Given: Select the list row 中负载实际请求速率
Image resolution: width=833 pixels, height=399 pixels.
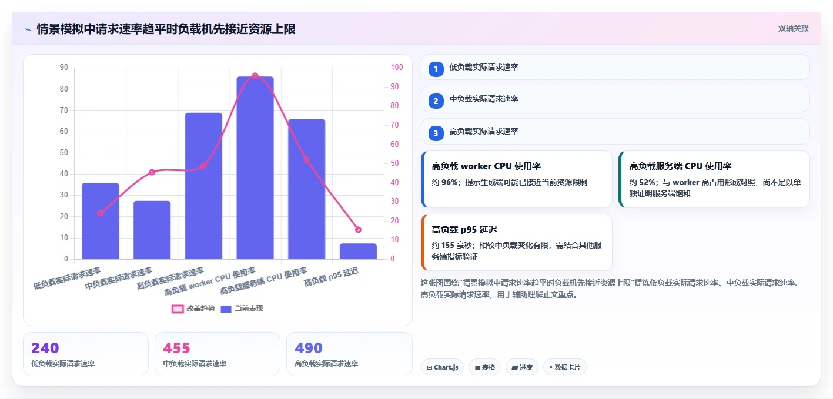Looking at the screenshot, I should click(x=615, y=99).
